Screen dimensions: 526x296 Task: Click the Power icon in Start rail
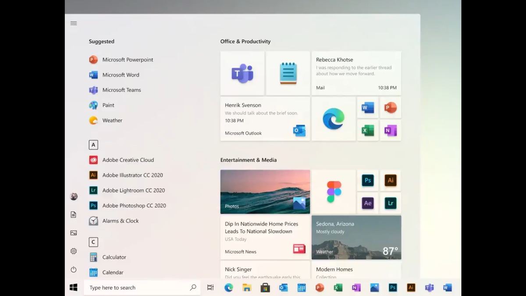coord(74,270)
